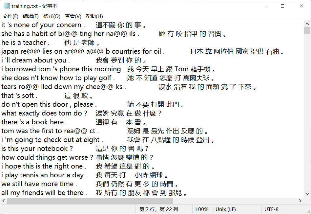Click the Chinese text '湯姆 是 最先 作出 反應 的'
The height and width of the screenshot is (214, 311).
click(165, 131)
